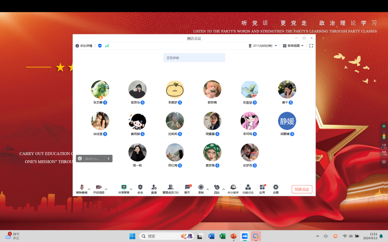Open 分组讨论 breakout rooms
This screenshot has width=388, height=242.
click(248, 188)
